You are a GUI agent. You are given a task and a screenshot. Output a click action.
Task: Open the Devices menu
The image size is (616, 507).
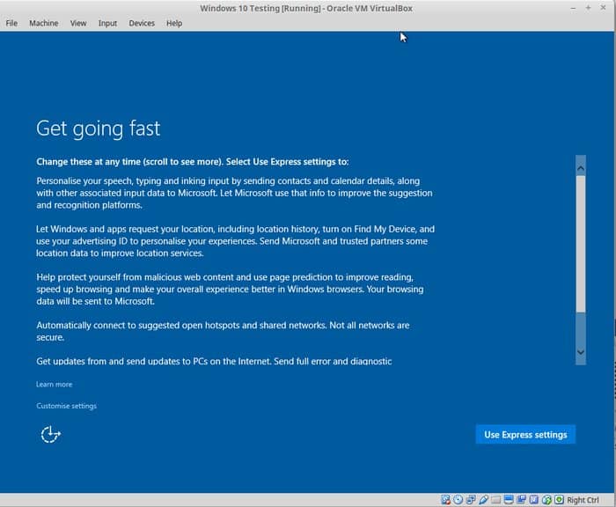[x=142, y=23]
